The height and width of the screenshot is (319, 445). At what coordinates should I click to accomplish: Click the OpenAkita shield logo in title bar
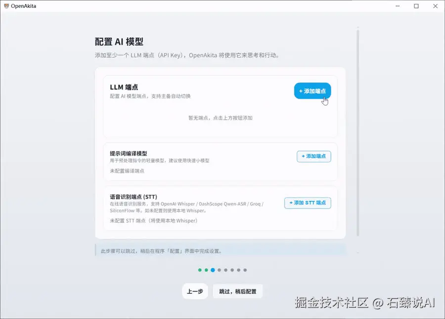click(7, 6)
